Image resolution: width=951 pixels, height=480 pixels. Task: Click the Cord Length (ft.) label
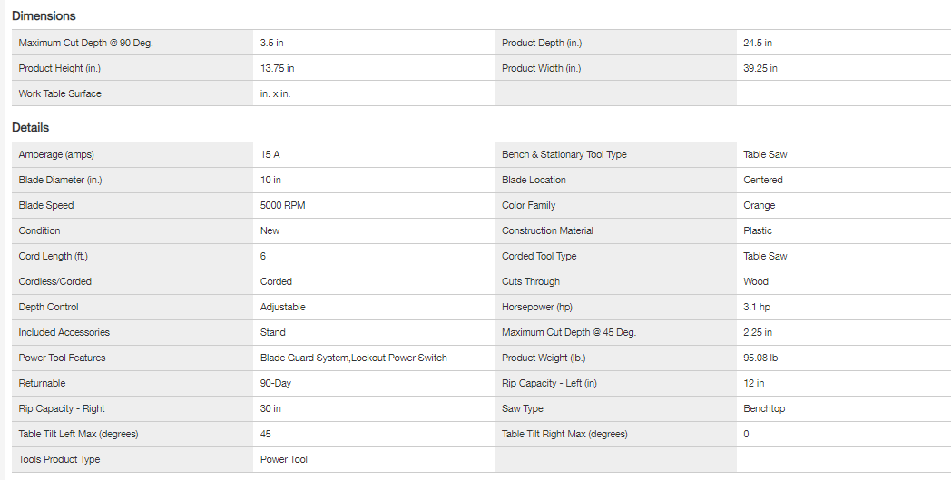(x=54, y=256)
